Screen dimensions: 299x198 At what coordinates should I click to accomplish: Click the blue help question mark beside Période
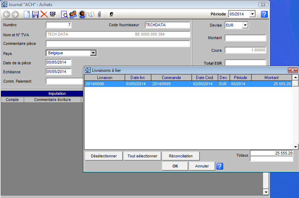[x=264, y=14]
